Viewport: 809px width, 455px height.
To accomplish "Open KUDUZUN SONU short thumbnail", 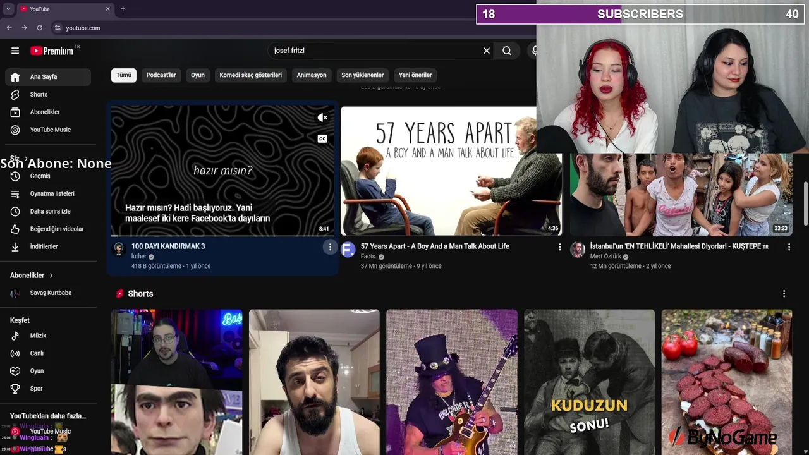I will (589, 382).
